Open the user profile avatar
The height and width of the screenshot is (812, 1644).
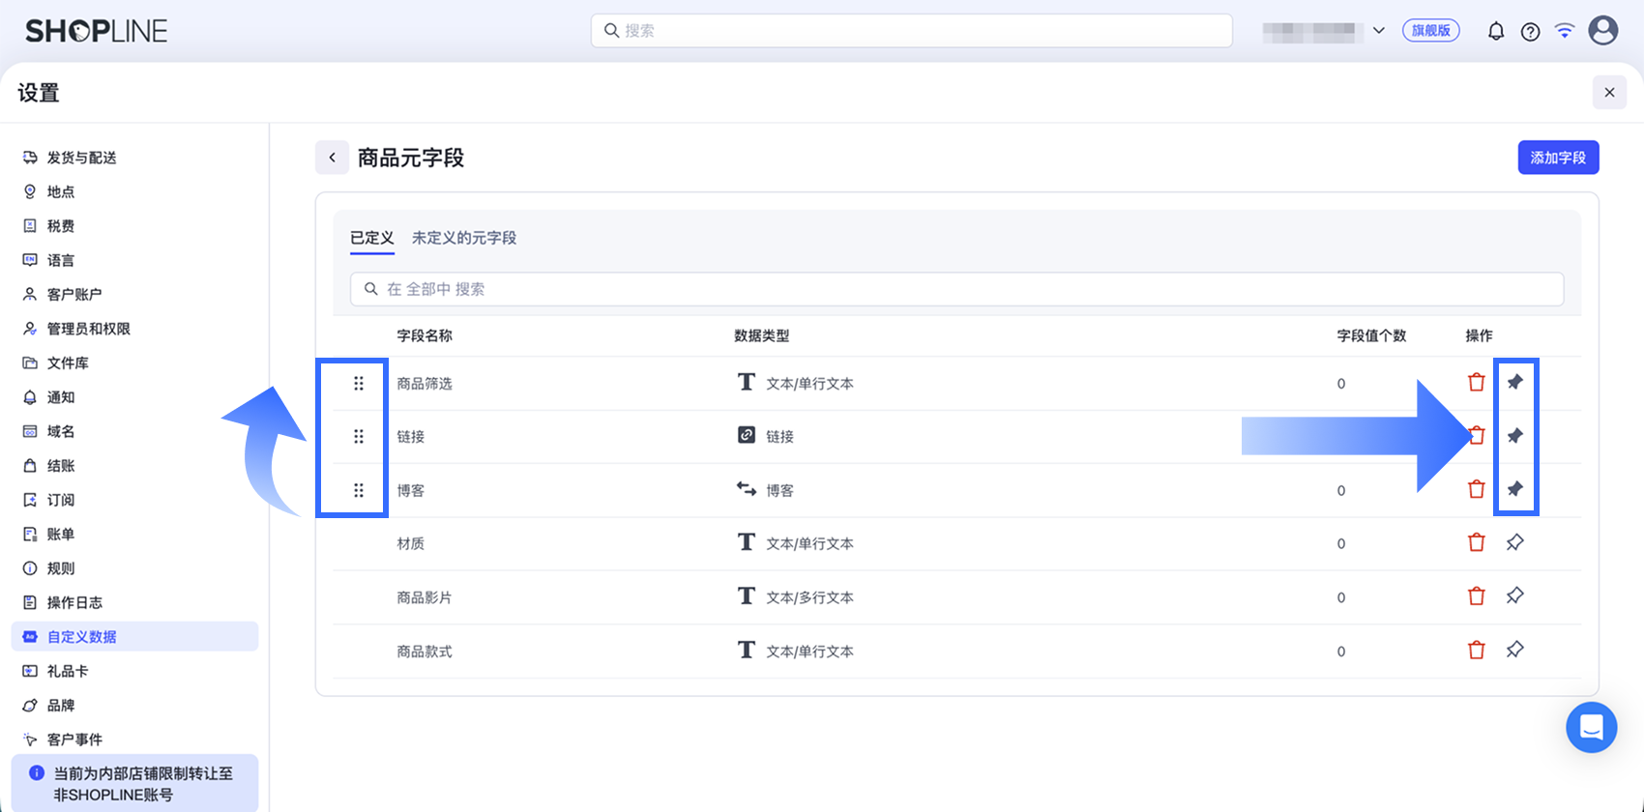click(1603, 31)
